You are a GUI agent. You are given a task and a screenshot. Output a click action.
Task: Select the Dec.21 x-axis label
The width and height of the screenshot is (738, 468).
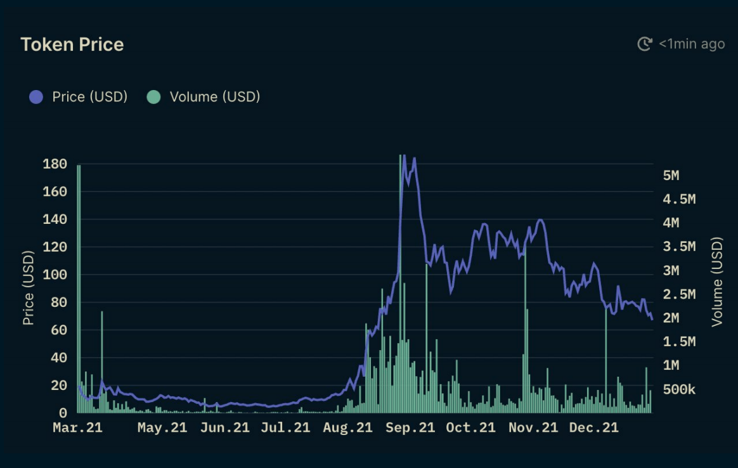(594, 427)
